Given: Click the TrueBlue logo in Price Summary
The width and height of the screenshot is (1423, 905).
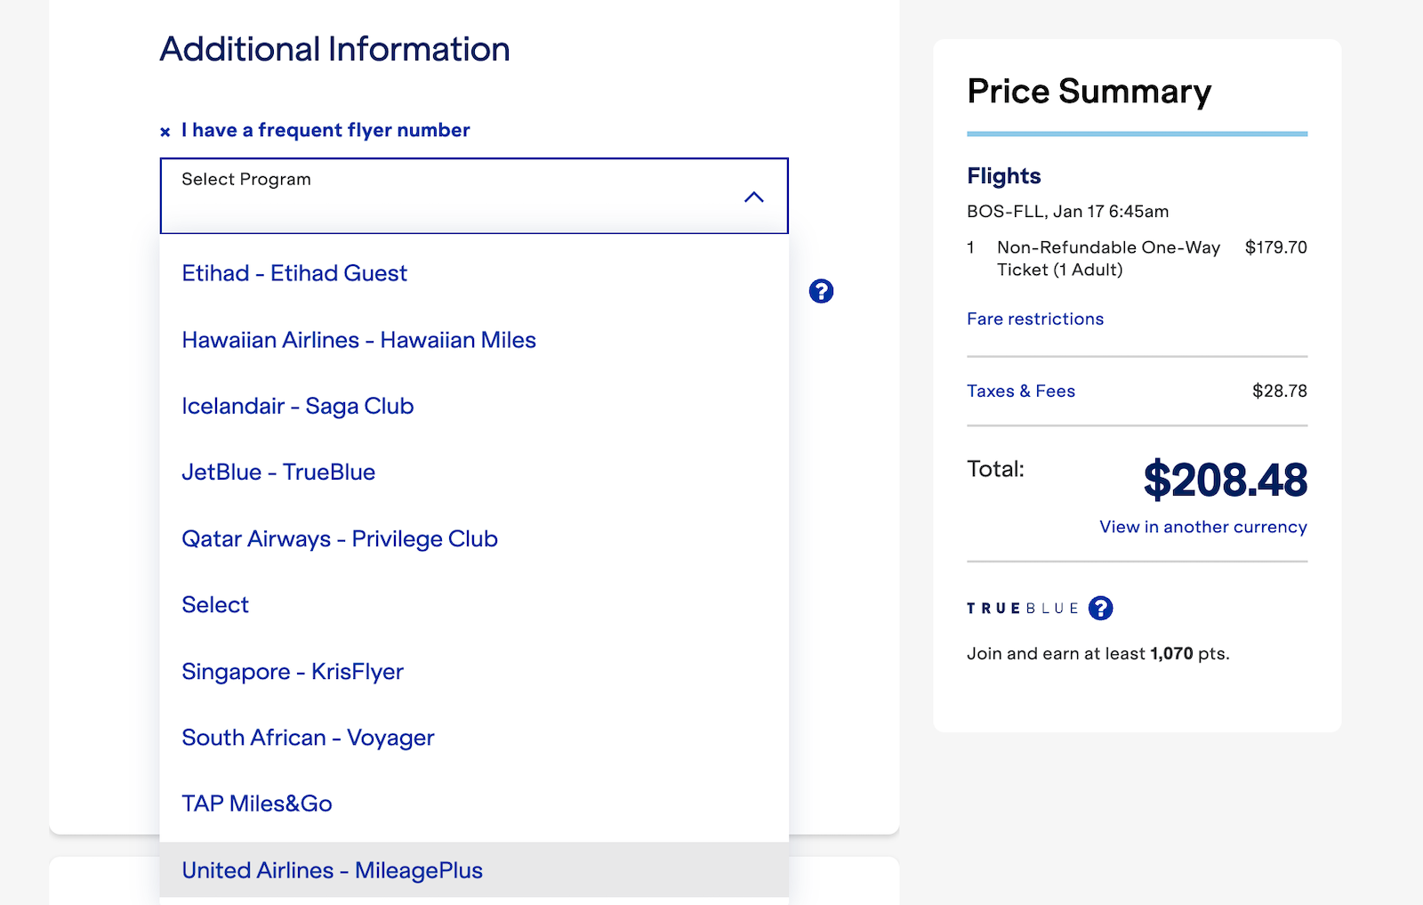Looking at the screenshot, I should pos(1022,609).
